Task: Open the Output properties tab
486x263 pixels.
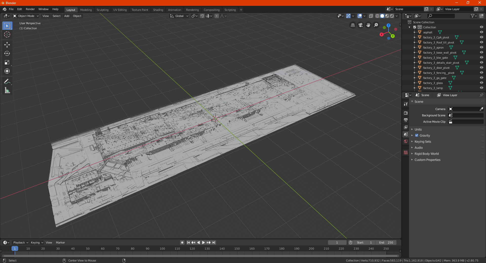Action: (x=406, y=120)
